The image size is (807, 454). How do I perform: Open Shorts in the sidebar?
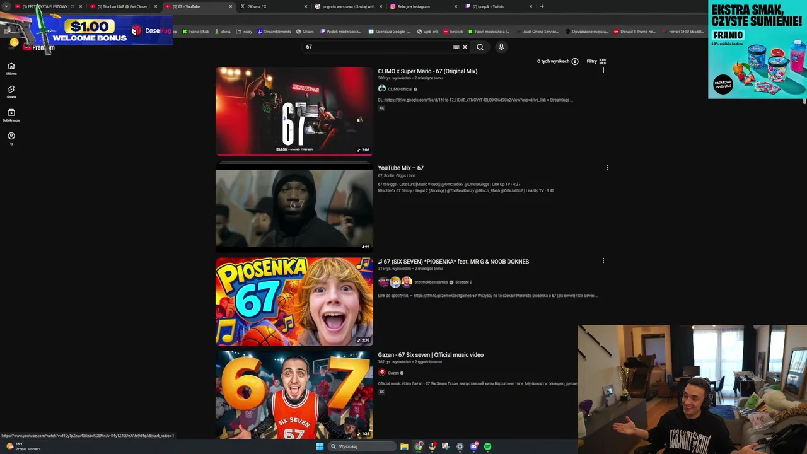pyautogui.click(x=11, y=92)
